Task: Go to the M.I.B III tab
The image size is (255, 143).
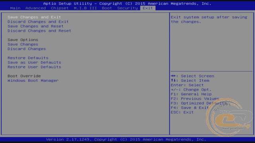Action: tap(85, 8)
